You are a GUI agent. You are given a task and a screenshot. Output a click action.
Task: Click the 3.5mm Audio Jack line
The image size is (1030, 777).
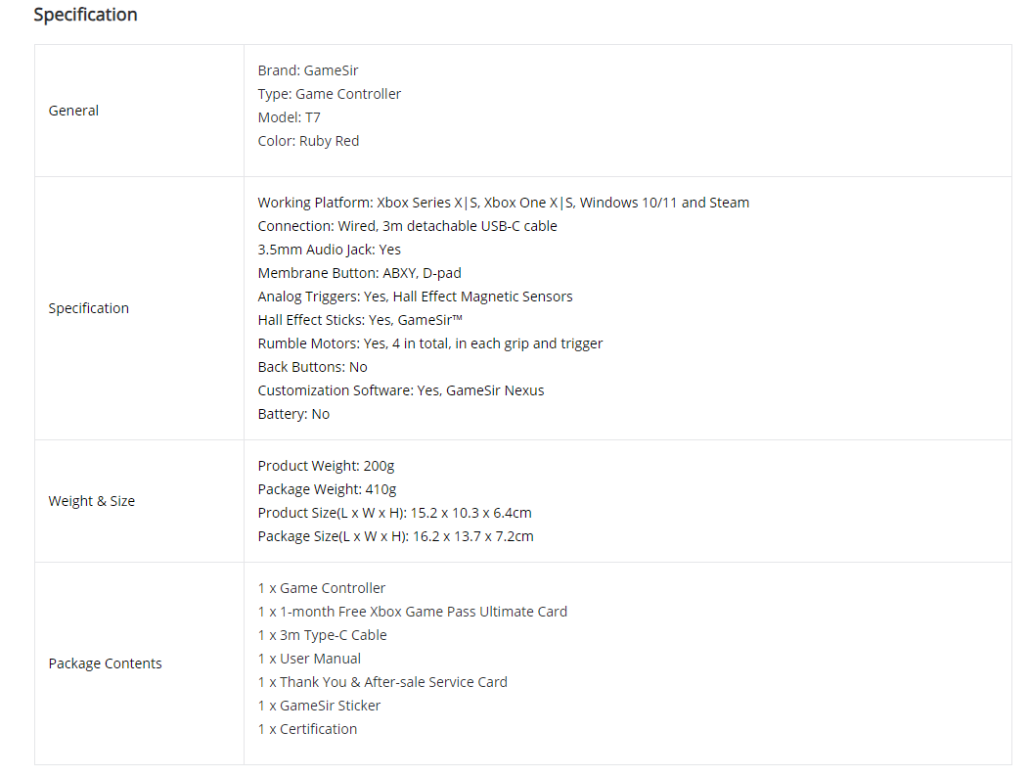point(329,250)
